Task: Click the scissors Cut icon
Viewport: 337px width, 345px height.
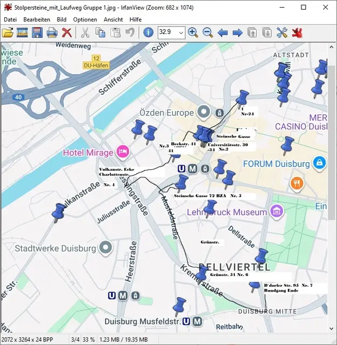Action: (85, 33)
